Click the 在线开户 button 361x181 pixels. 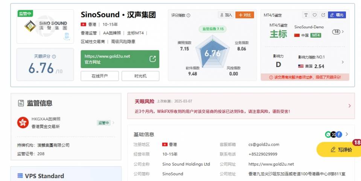tap(100, 76)
